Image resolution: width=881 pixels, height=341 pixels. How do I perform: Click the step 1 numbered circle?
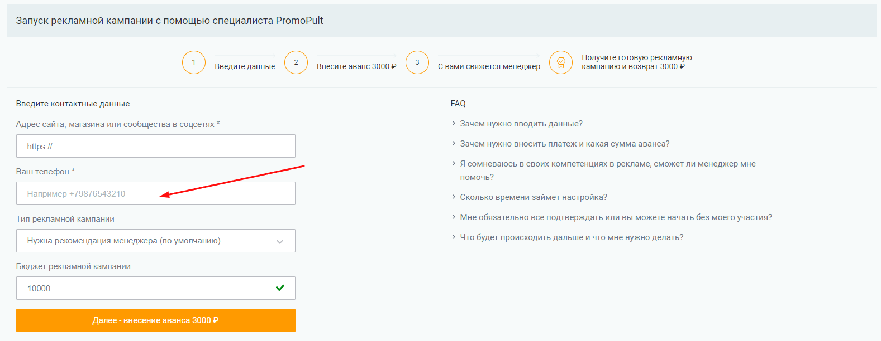coord(194,62)
